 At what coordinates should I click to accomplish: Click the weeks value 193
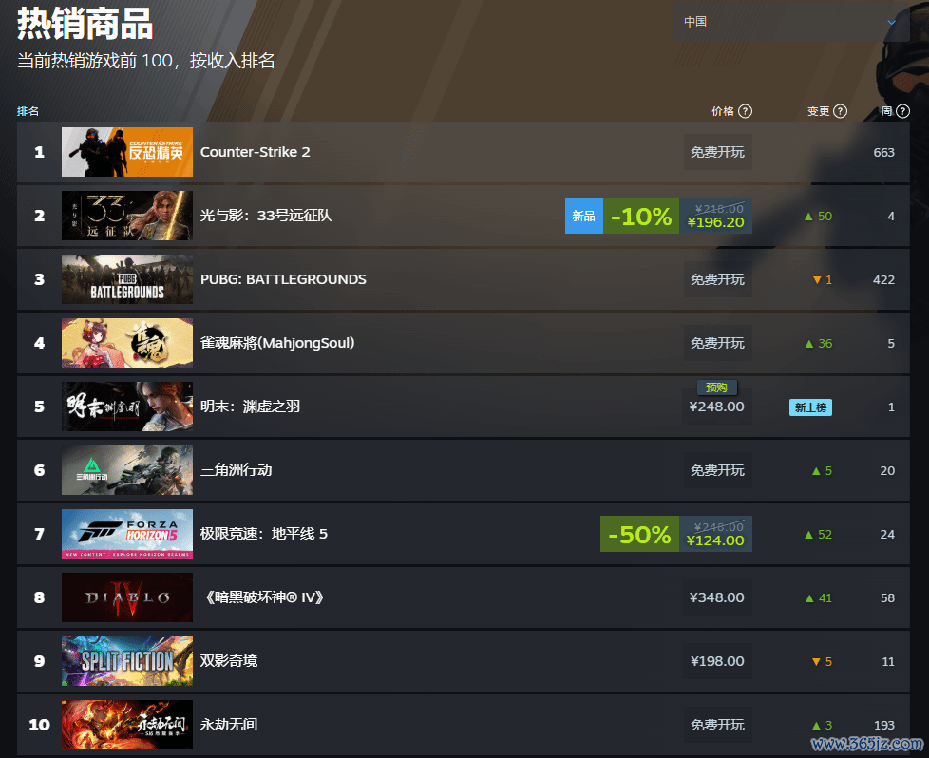tap(884, 726)
